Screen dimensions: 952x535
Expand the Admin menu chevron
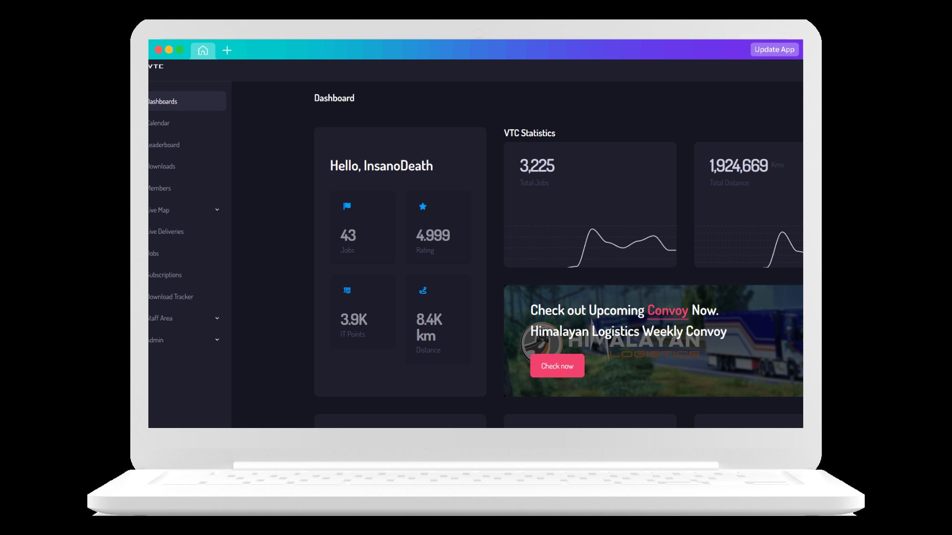[217, 340]
